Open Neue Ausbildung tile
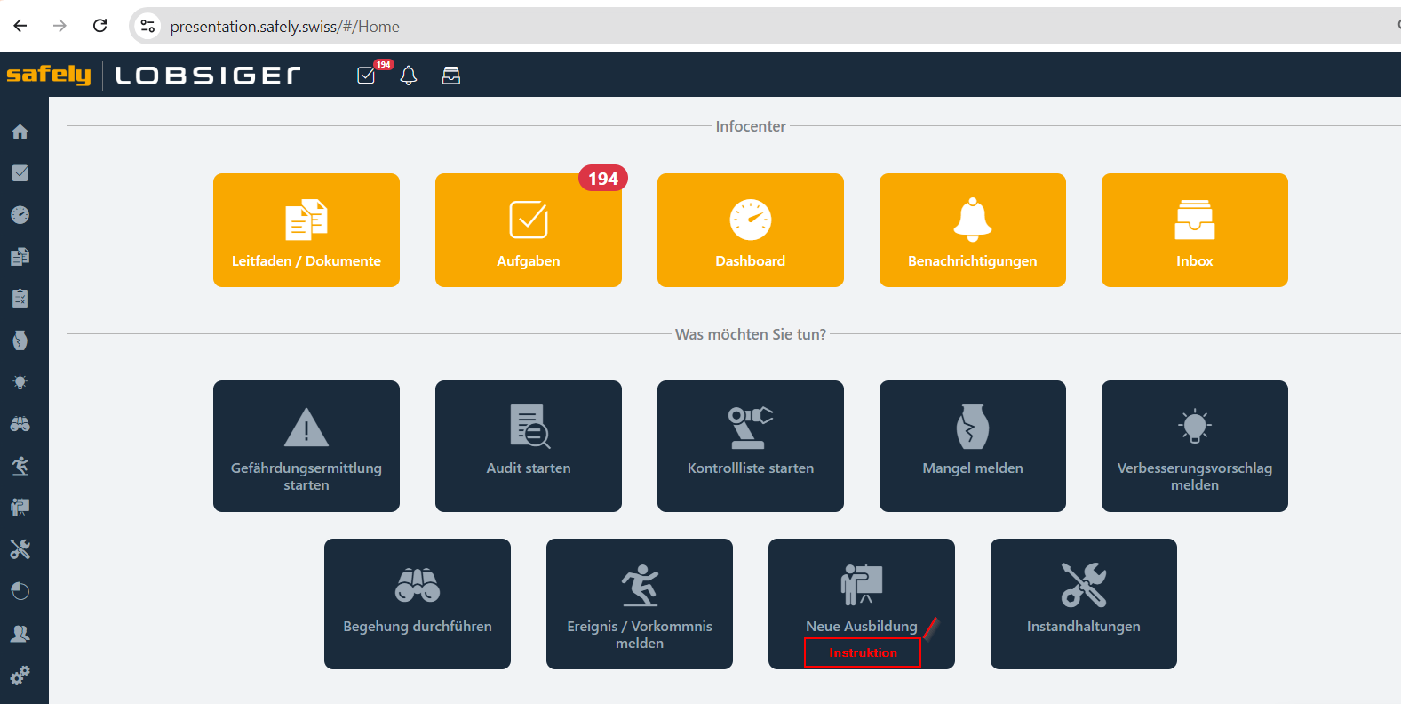 click(862, 596)
